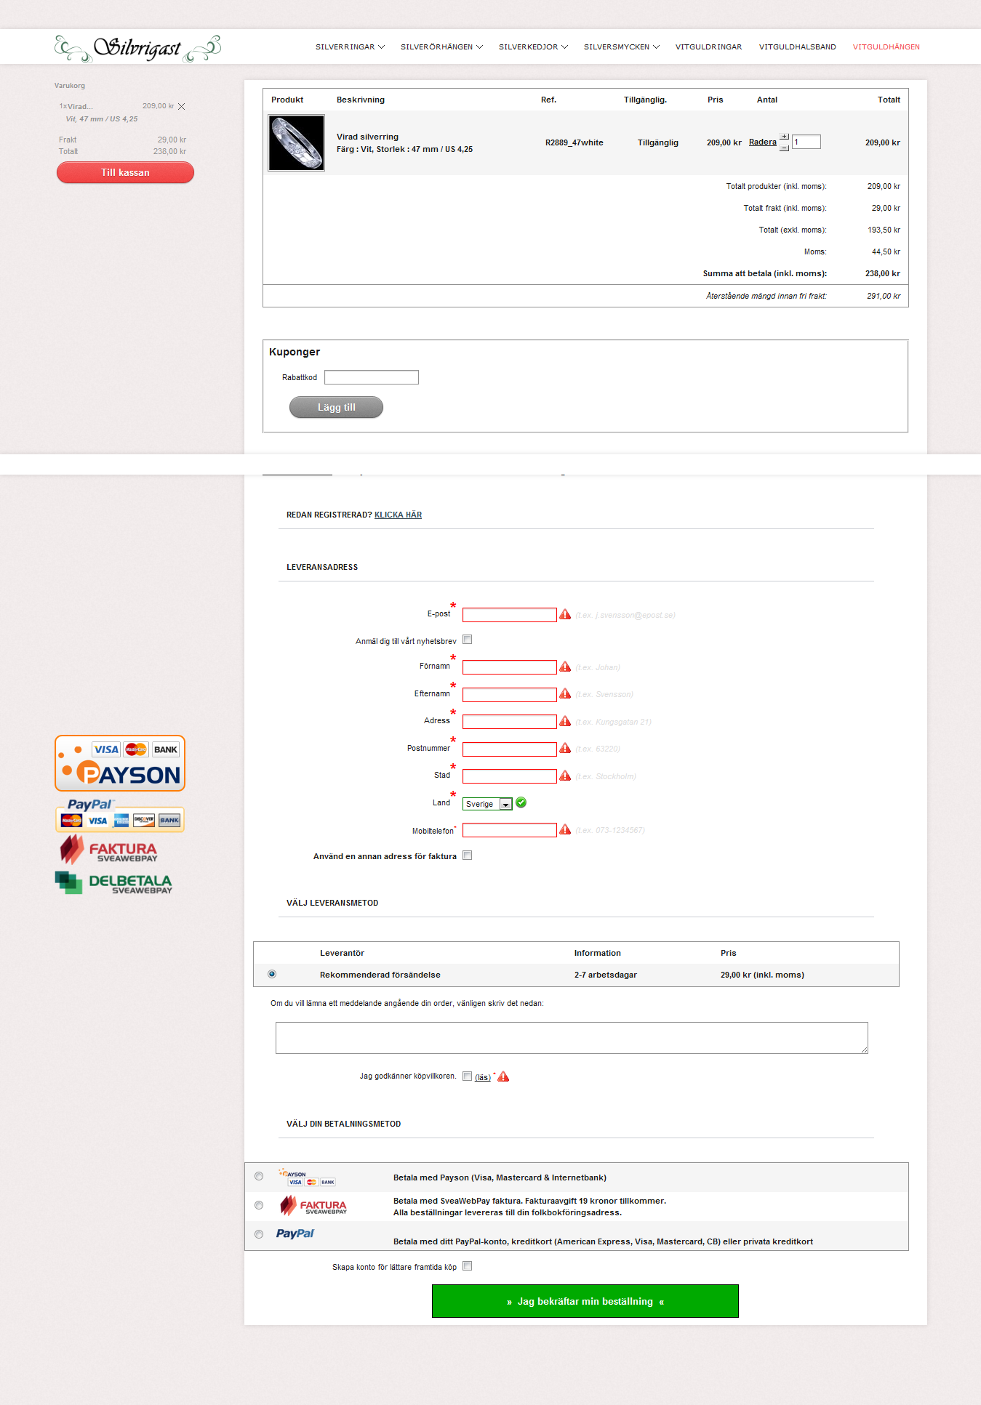Screen dimensions: 981x1405
Task: Focus the Stad input field
Action: tap(510, 776)
